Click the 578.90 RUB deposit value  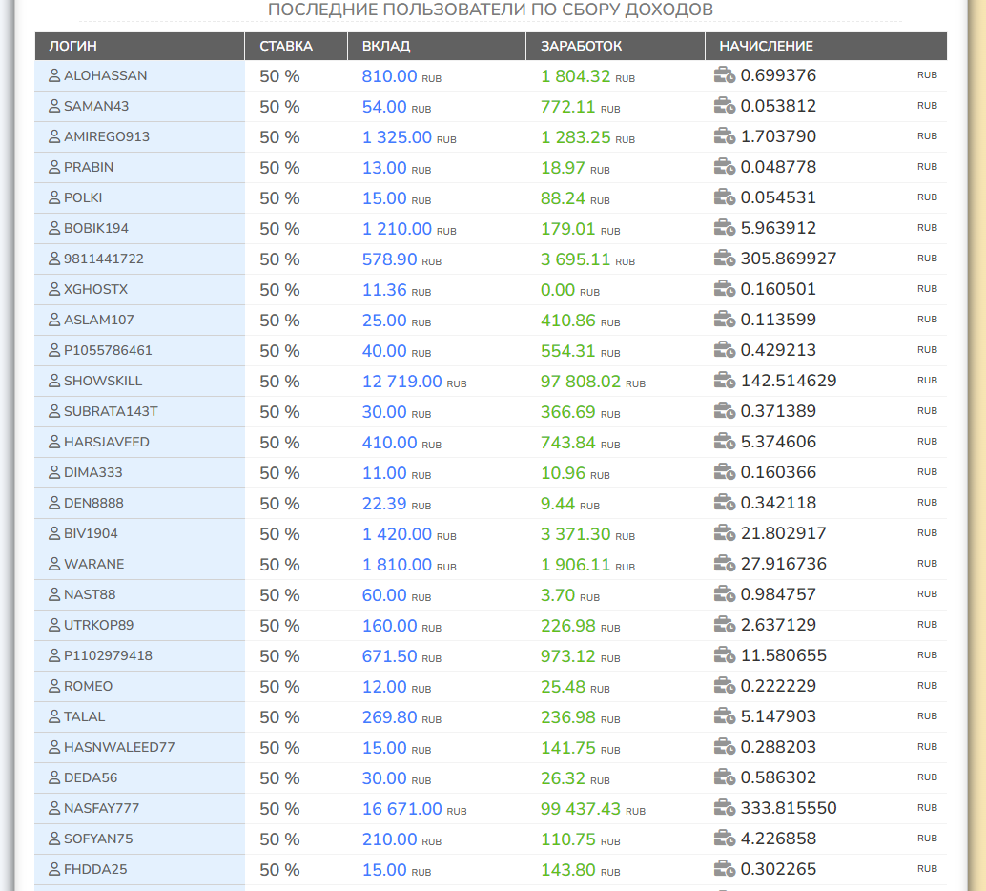(401, 259)
